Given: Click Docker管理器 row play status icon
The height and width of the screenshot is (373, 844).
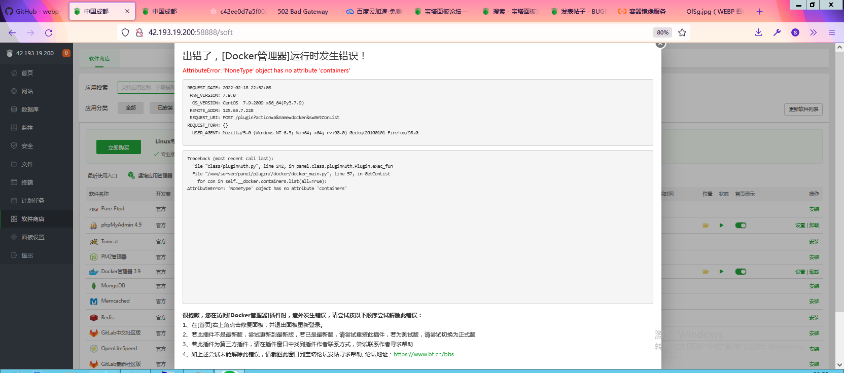Looking at the screenshot, I should [721, 272].
